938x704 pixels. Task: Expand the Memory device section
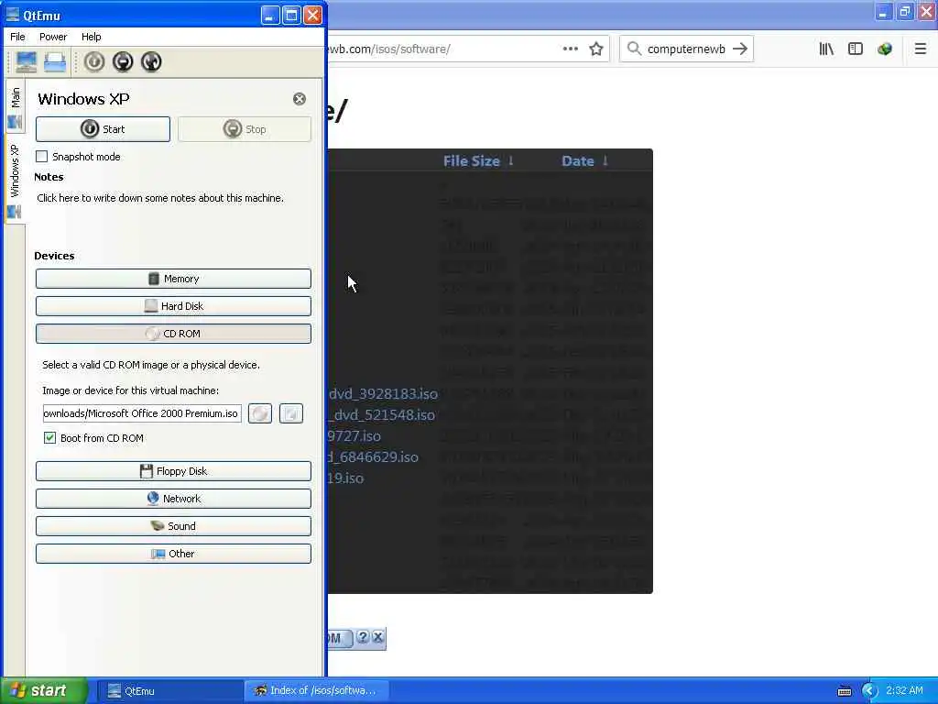[x=173, y=279]
